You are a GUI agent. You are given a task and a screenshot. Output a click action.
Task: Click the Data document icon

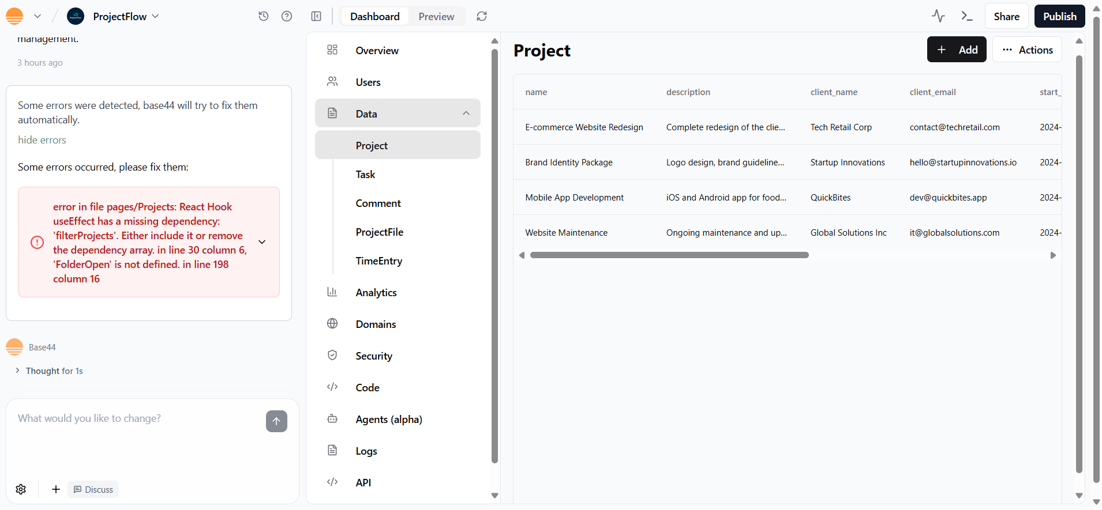click(332, 114)
